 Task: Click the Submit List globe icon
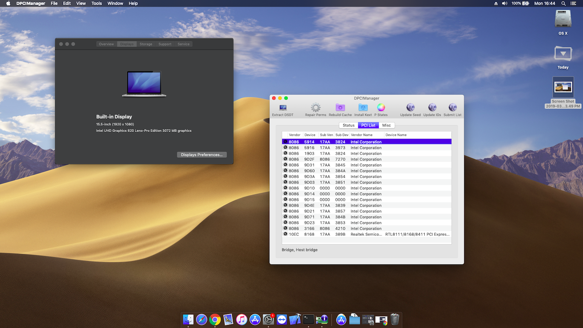tap(452, 107)
